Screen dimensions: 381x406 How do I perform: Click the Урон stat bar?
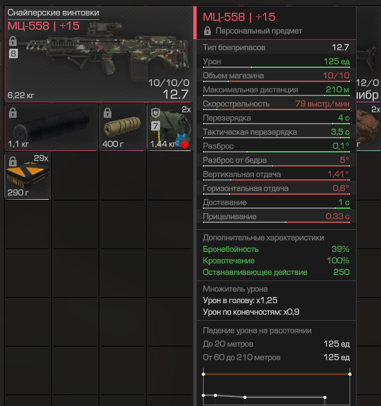click(x=276, y=67)
